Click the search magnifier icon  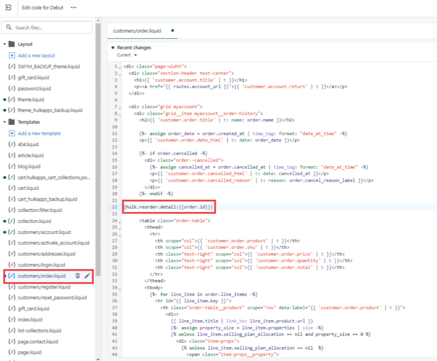(9, 27)
